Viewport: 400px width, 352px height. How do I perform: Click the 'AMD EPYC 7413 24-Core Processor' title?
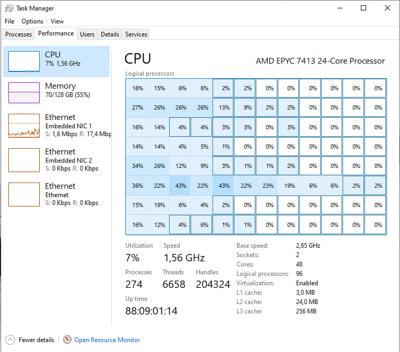321,61
